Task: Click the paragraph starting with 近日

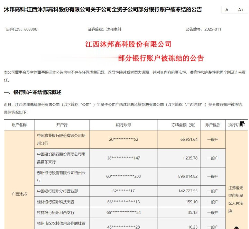Action: pyautogui.click(x=124, y=109)
